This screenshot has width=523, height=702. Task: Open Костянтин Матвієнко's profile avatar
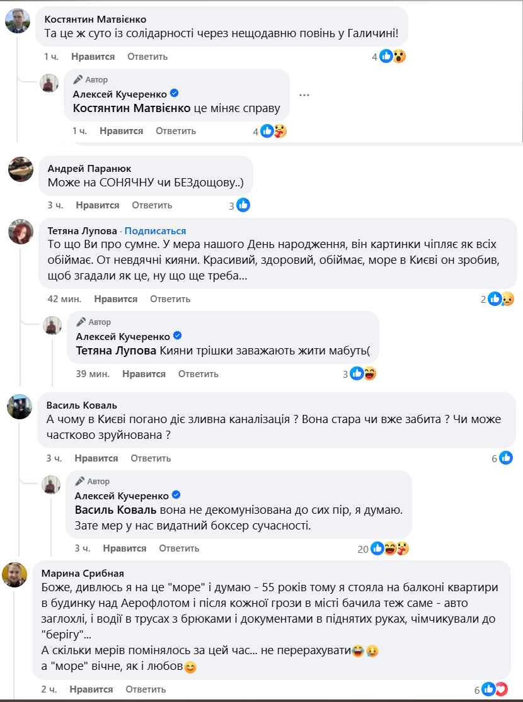(x=18, y=21)
